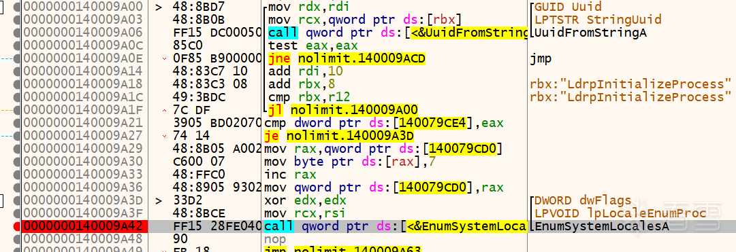
Task: Click the 'DWORD dwFlags' comment
Action: click(583, 200)
